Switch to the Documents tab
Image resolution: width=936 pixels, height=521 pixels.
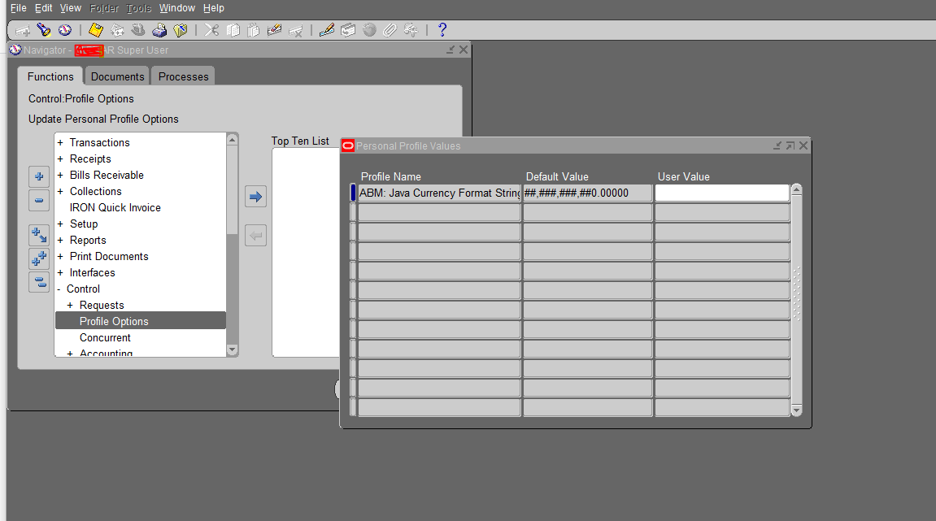tap(117, 76)
